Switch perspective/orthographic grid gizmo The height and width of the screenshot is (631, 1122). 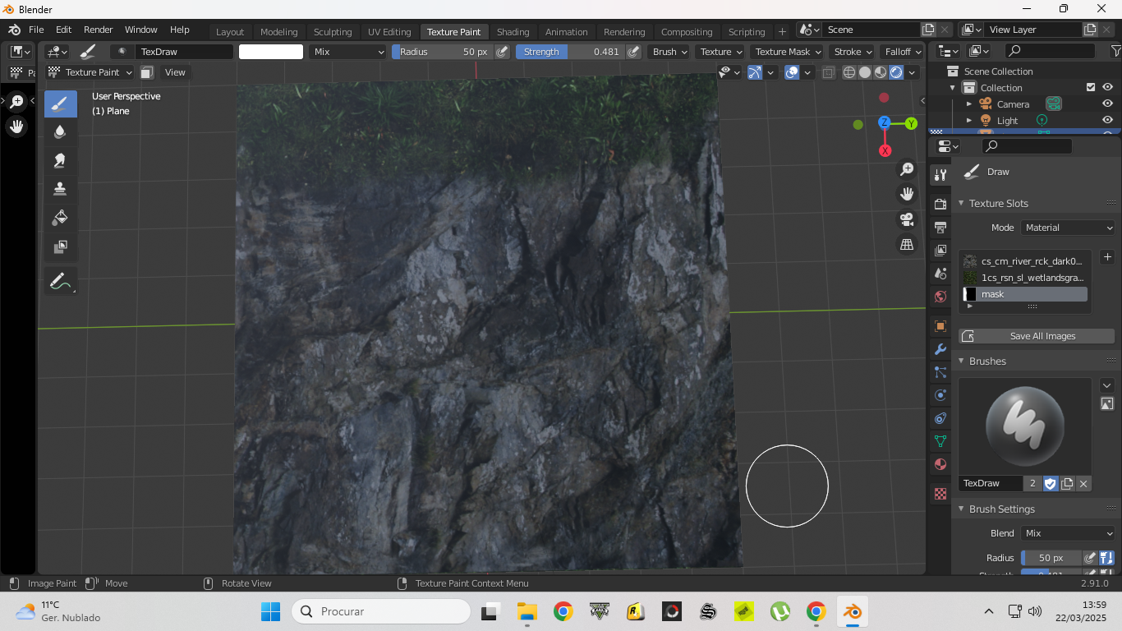click(907, 244)
